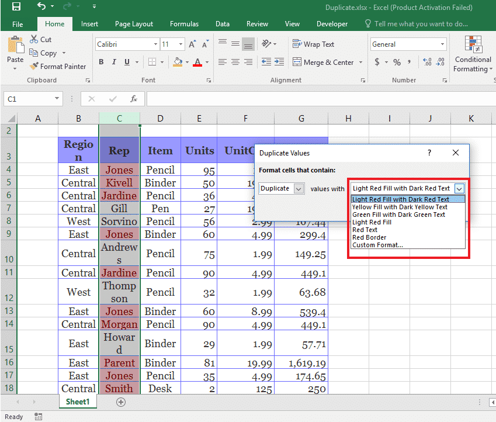Expand the Duplicate/Unique dropdown
This screenshot has width=496, height=422.
(299, 188)
